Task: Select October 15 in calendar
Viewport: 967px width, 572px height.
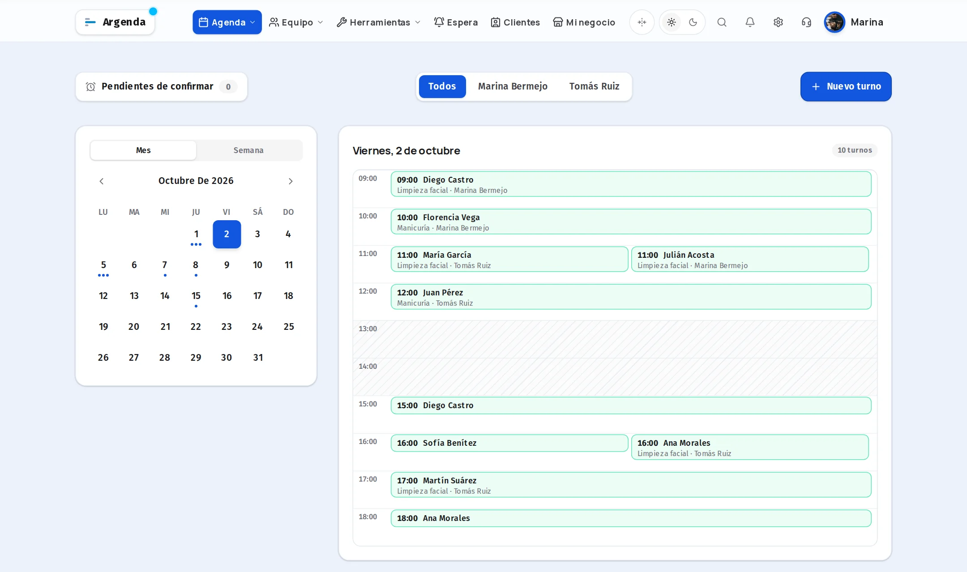Action: (x=196, y=296)
